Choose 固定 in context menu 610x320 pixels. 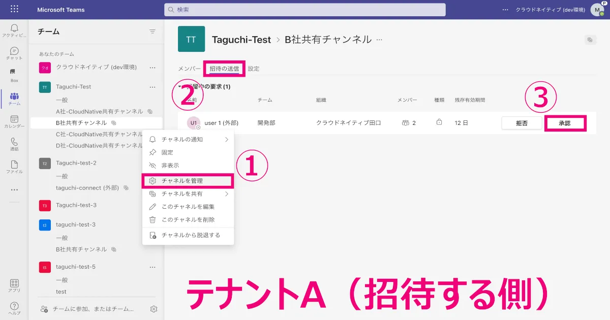coord(188,152)
